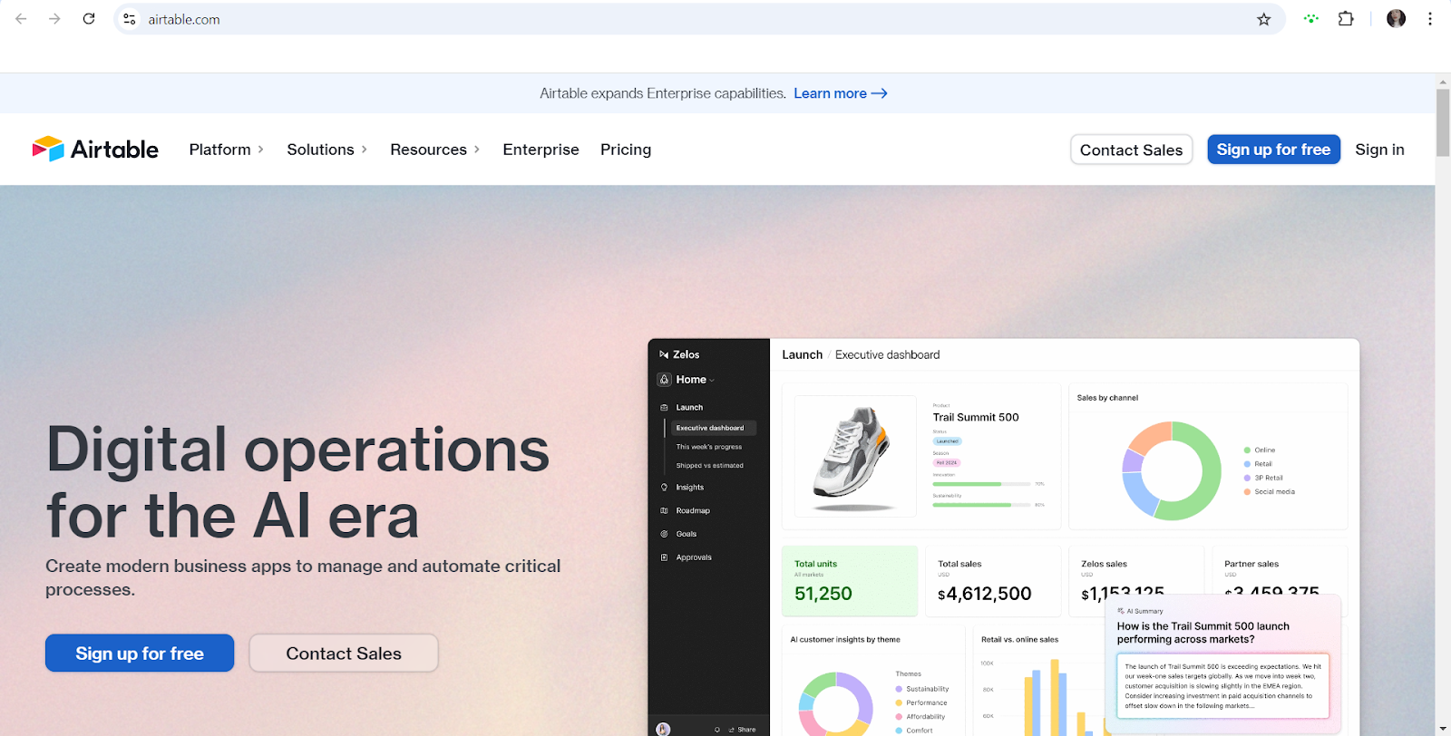Image resolution: width=1451 pixels, height=736 pixels.
Task: Go forward in browser history
Action: [54, 19]
